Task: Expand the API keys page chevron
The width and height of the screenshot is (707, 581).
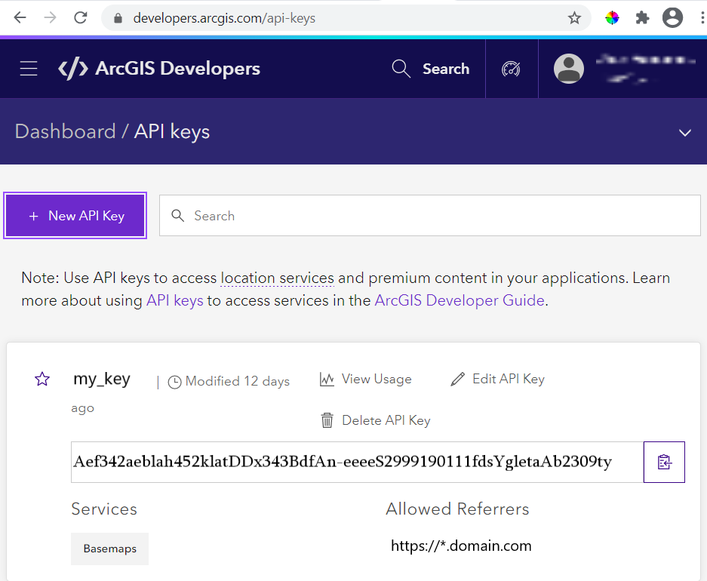Action: 685,132
